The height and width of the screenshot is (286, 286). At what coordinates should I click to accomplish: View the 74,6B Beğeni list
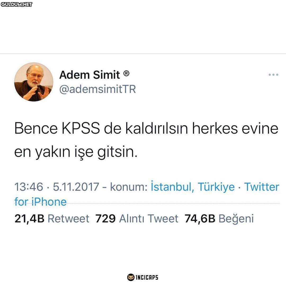coord(219,218)
